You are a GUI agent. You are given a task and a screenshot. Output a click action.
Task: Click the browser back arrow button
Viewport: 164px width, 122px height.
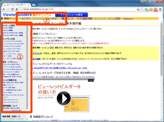pos(4,9)
